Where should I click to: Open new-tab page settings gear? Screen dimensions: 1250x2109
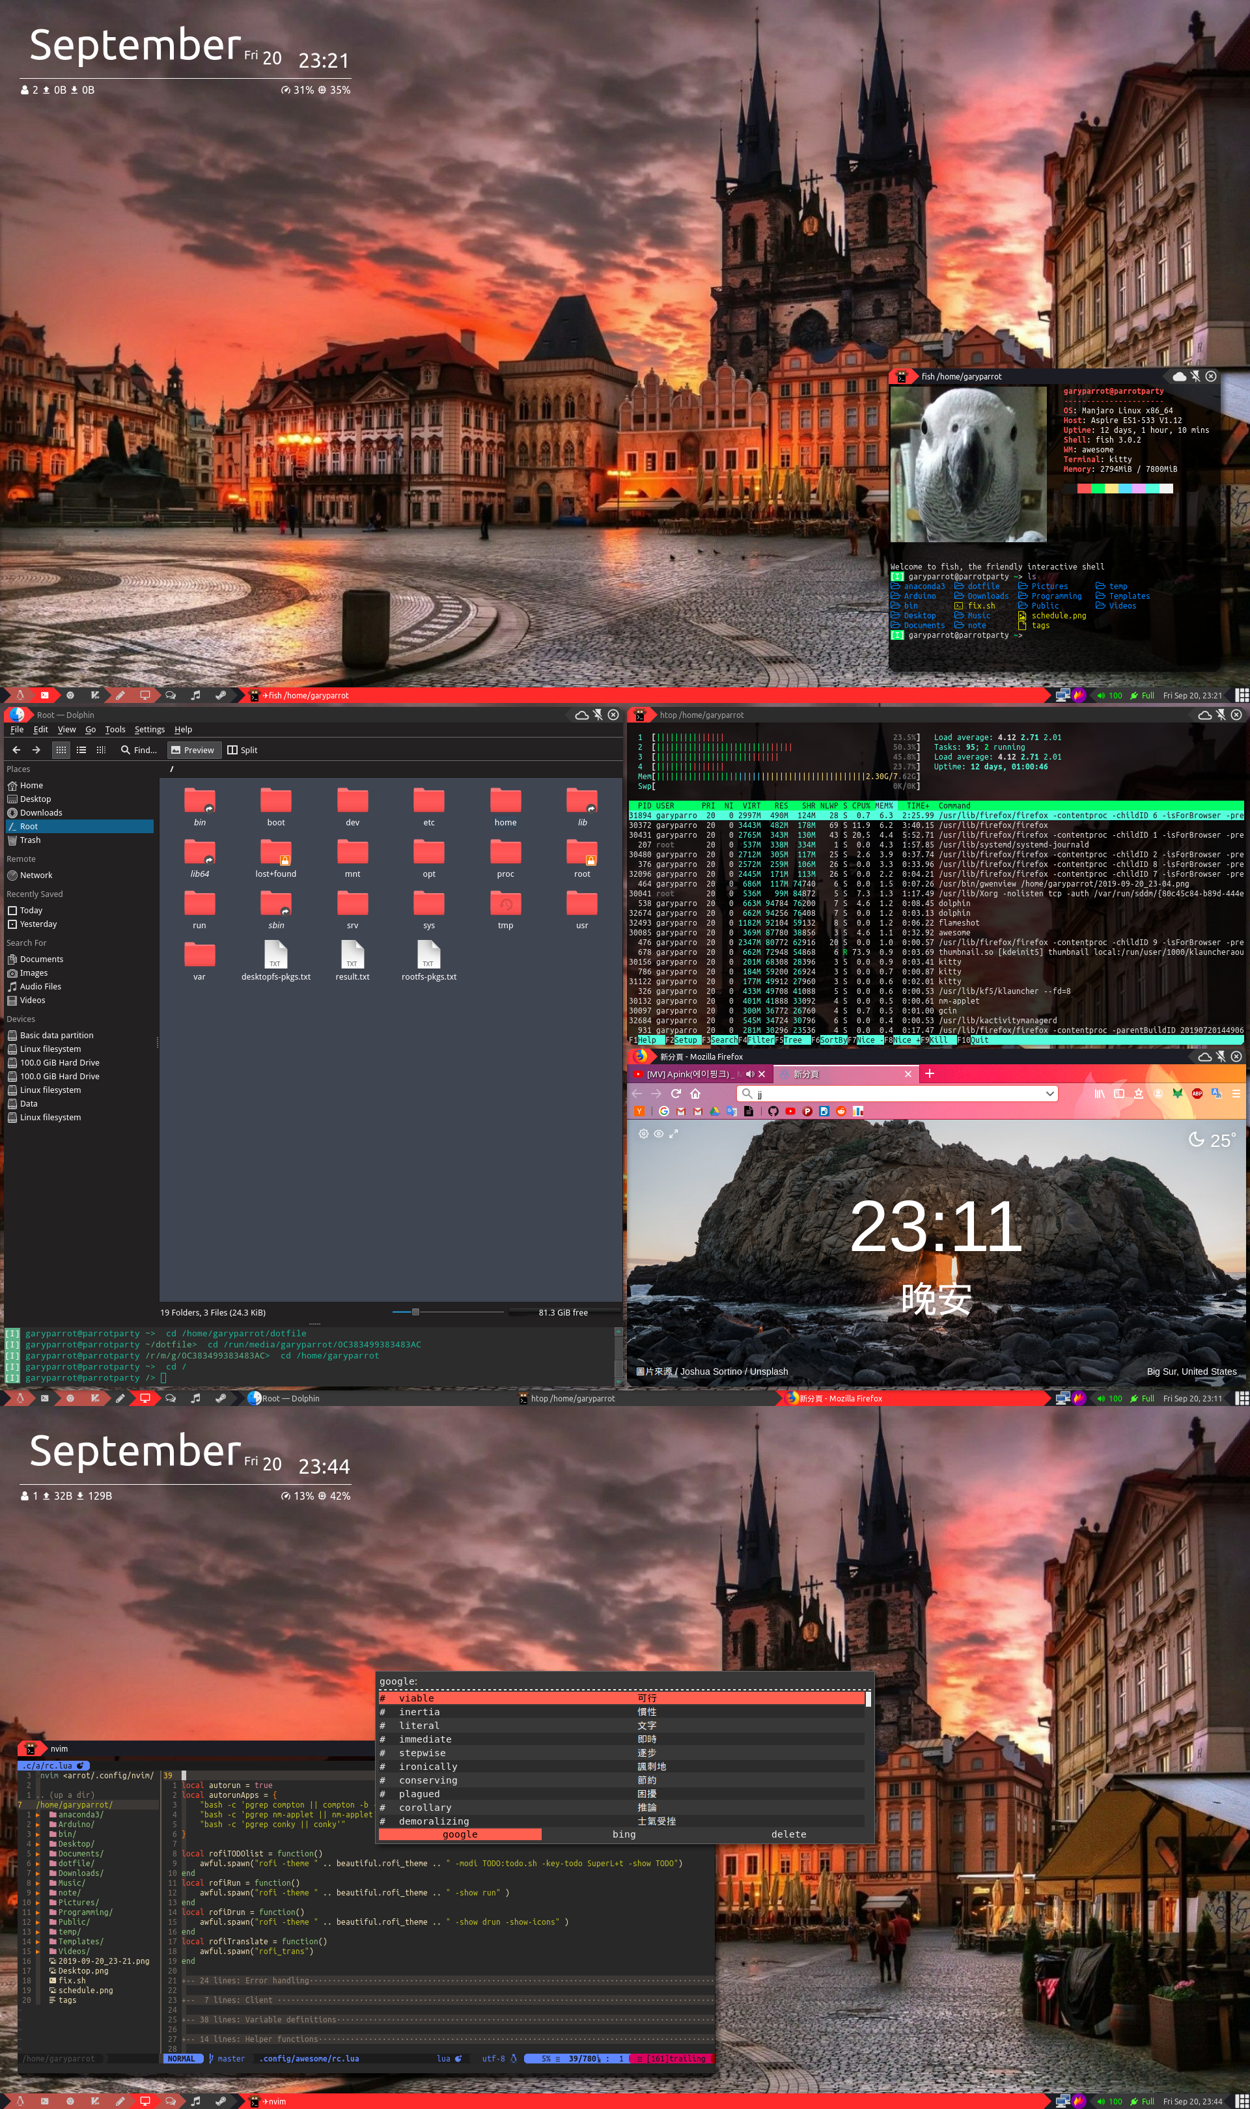643,1133
